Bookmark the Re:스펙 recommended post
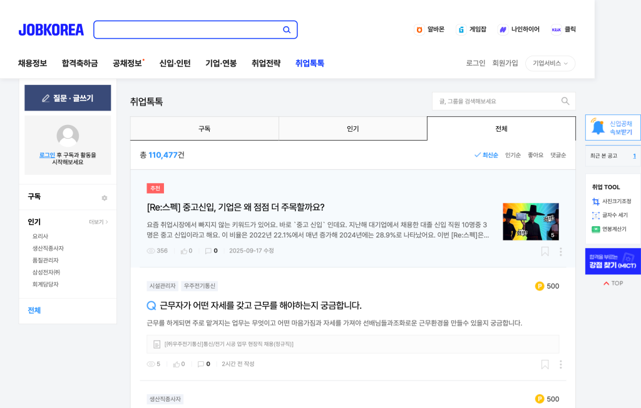Image resolution: width=641 pixels, height=408 pixels. [545, 251]
